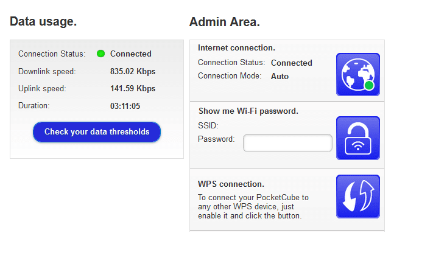Click Connection Mode value Auto
The width and height of the screenshot is (447, 258).
pos(280,76)
